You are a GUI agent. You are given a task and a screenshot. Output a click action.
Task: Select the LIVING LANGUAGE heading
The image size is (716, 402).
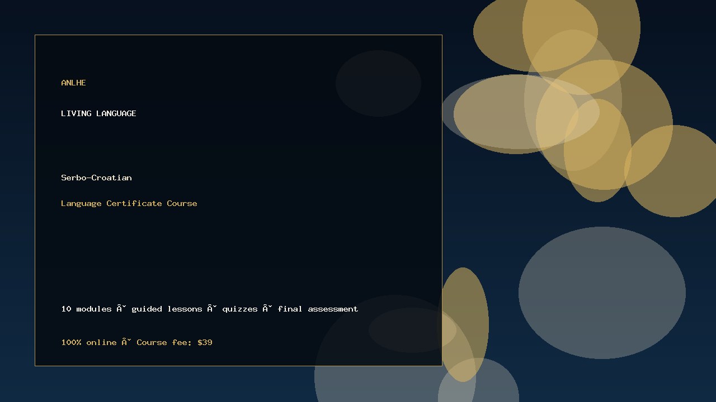[x=98, y=113]
